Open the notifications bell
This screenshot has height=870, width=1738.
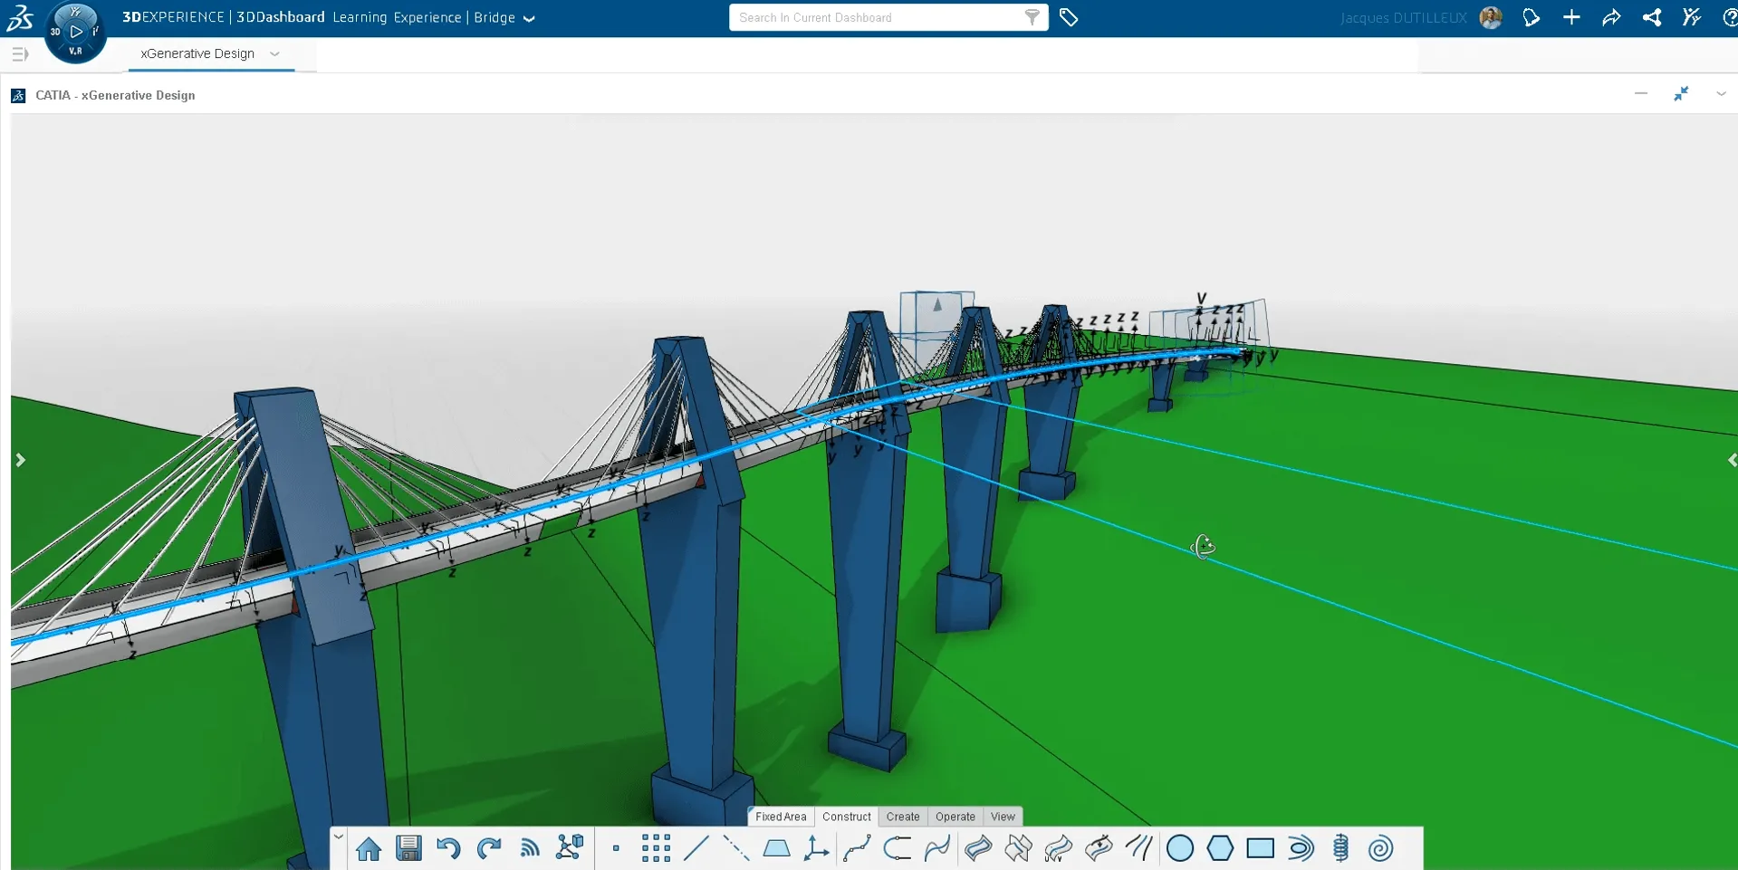click(x=1531, y=18)
